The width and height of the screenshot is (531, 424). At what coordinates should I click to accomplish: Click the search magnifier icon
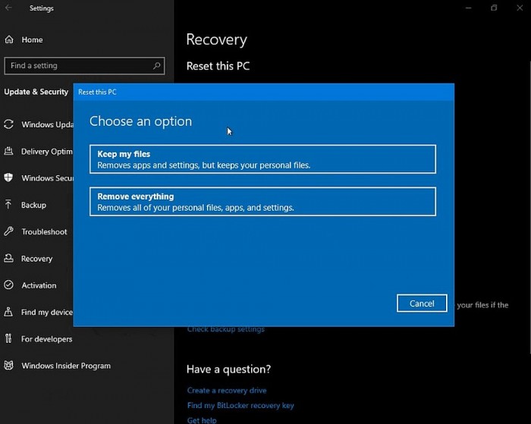pos(157,66)
